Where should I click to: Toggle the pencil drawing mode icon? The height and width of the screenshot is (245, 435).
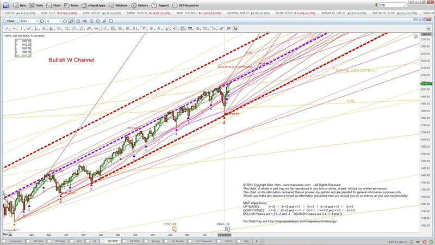point(71,21)
